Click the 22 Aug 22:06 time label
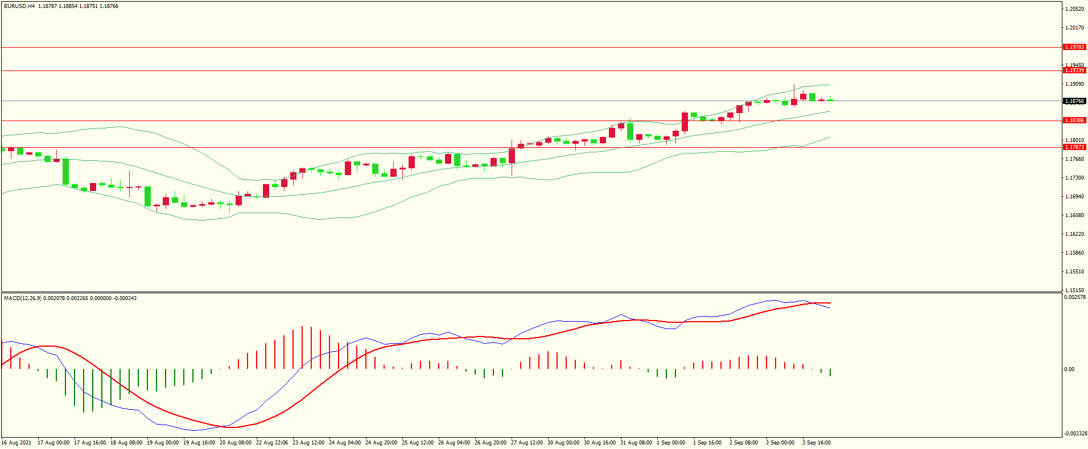Viewport: 1088px width, 449px height. point(272,443)
